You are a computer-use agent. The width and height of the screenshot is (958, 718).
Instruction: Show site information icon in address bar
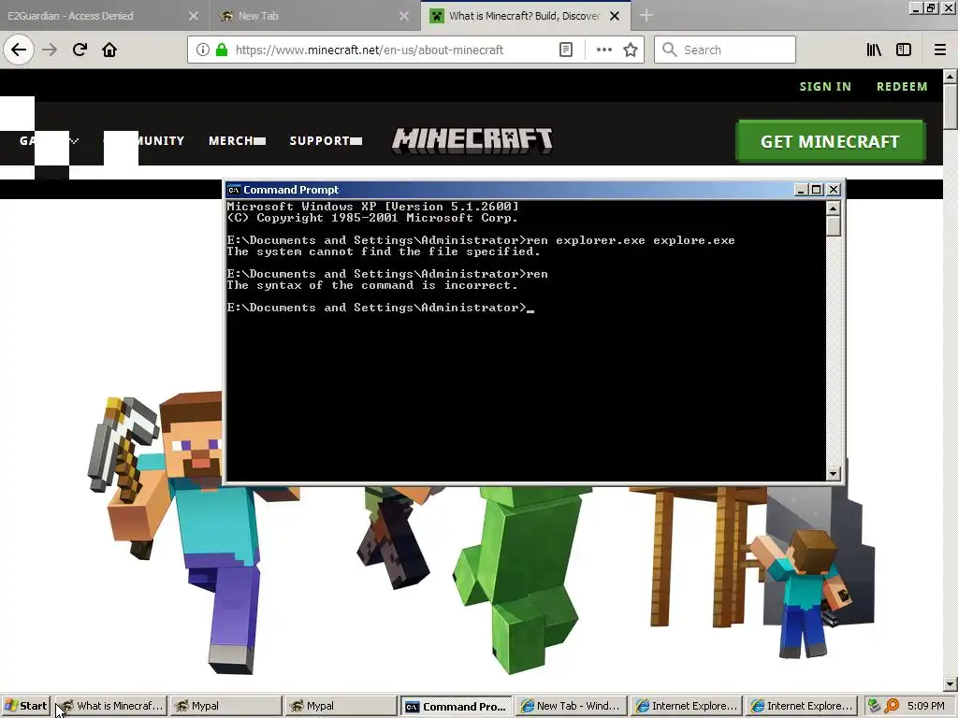pos(203,50)
